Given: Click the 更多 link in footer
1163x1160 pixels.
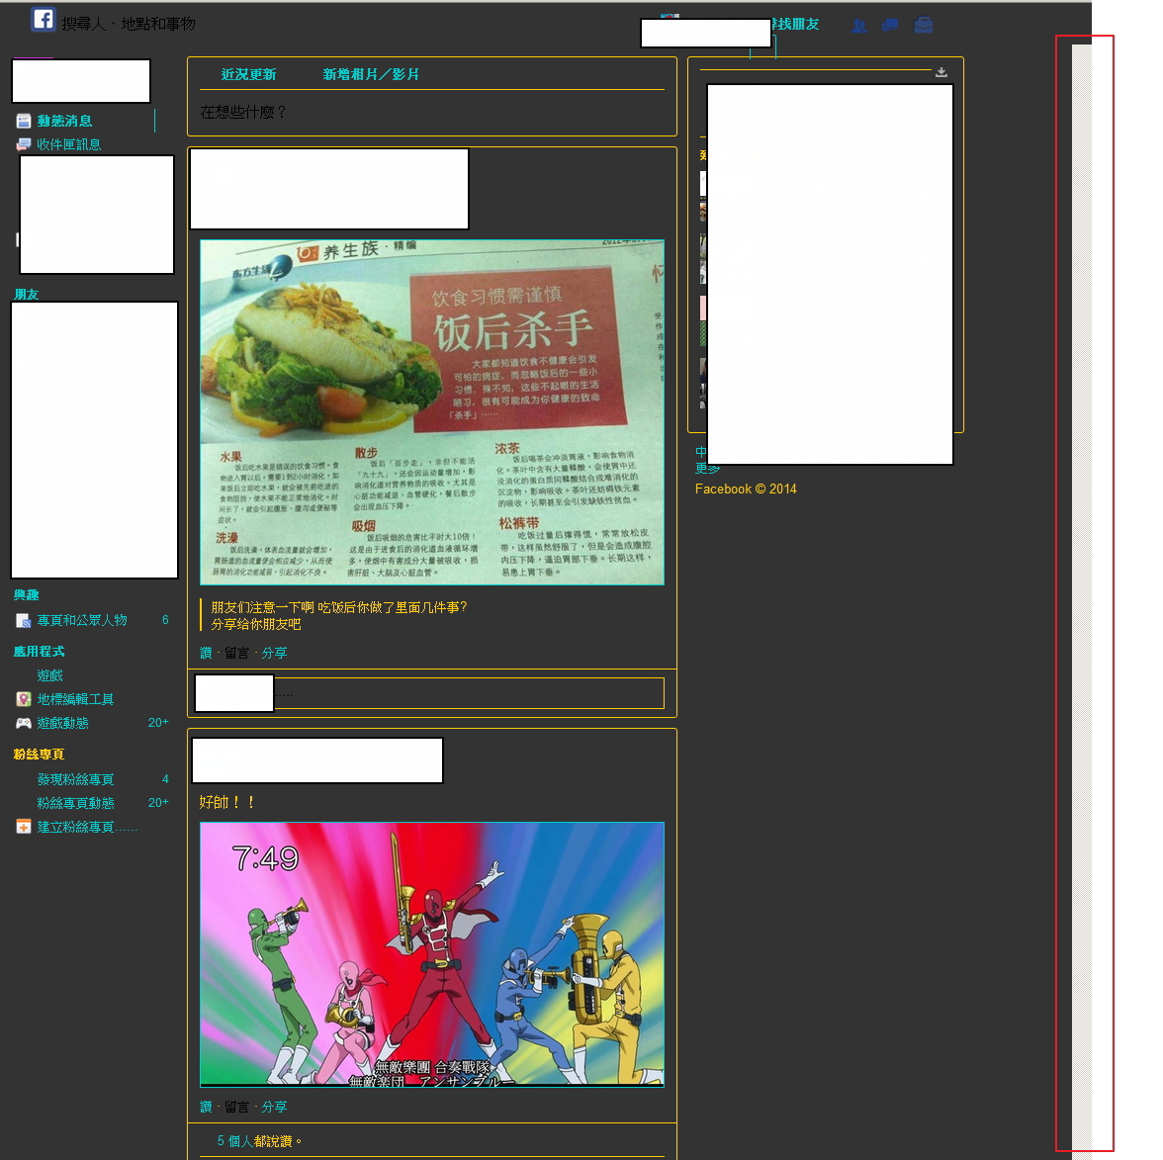Looking at the screenshot, I should point(708,469).
